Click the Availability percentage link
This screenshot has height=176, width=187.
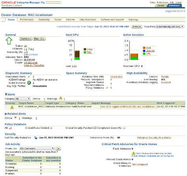(x=26, y=52)
